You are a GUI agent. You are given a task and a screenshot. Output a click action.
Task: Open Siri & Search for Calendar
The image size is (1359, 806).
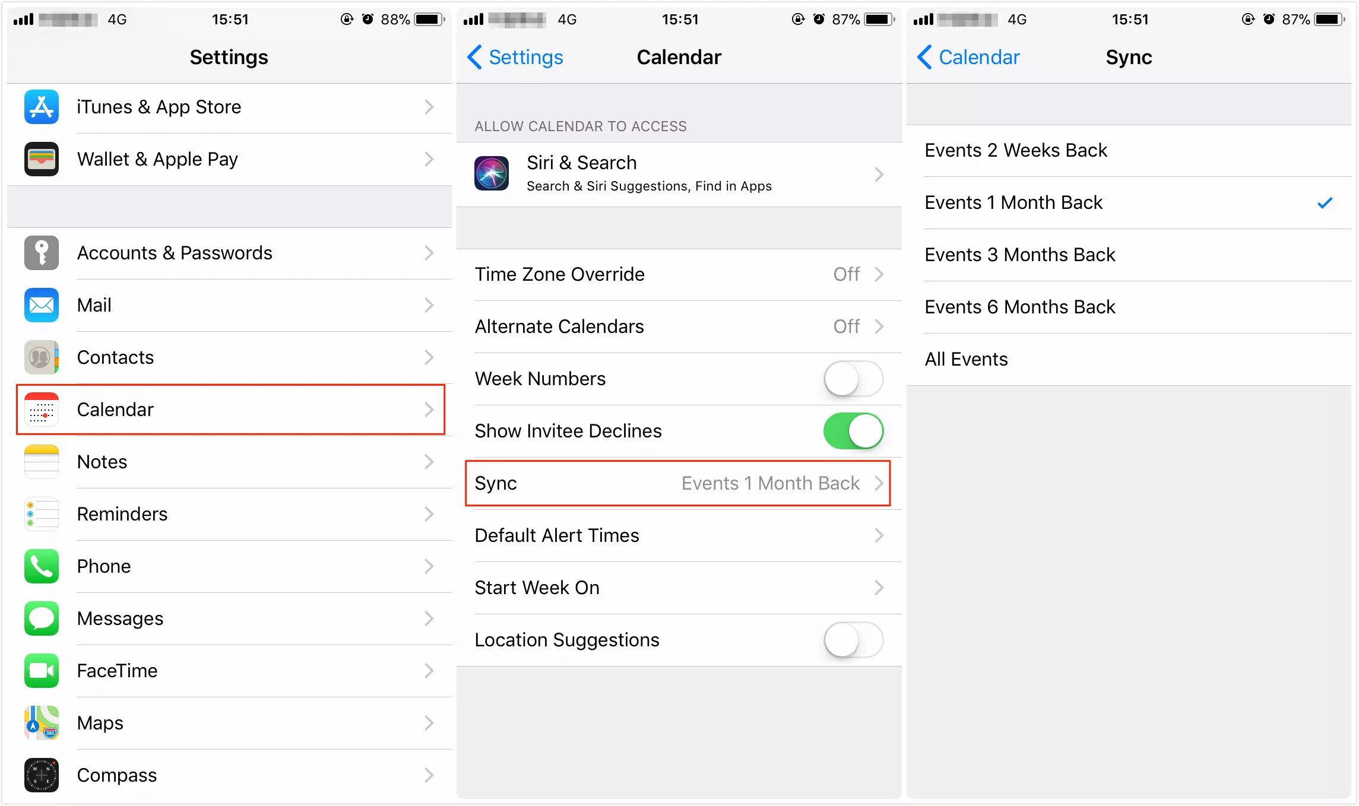click(x=680, y=173)
